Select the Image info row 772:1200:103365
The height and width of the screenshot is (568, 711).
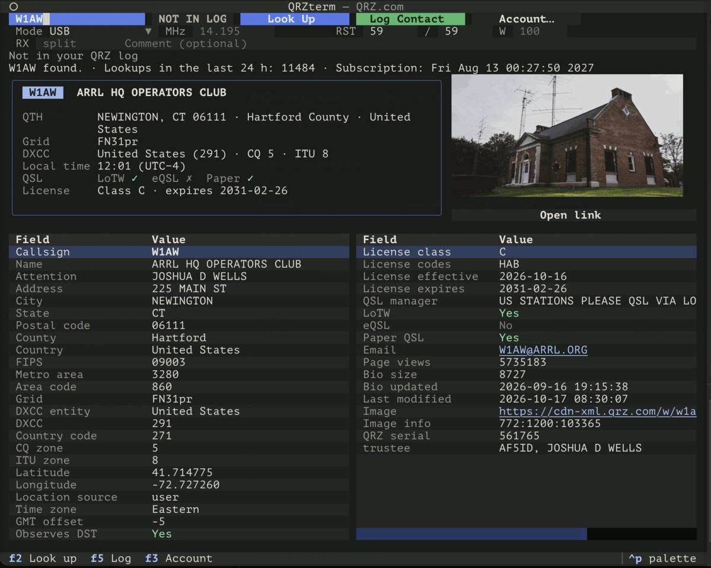(527, 423)
